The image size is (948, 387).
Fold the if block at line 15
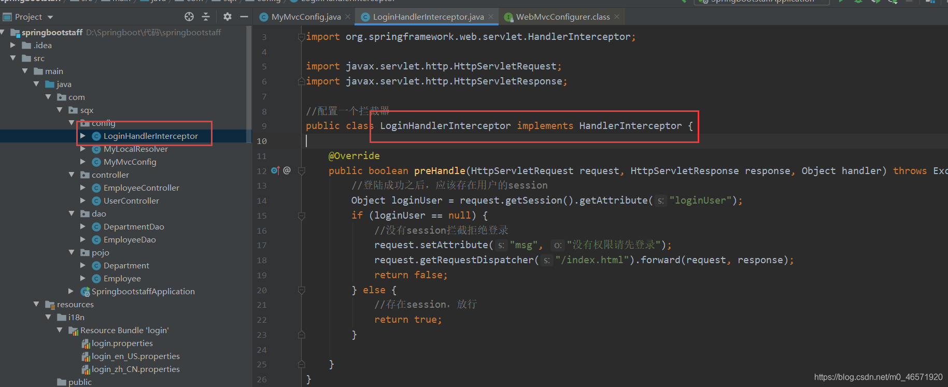point(302,216)
